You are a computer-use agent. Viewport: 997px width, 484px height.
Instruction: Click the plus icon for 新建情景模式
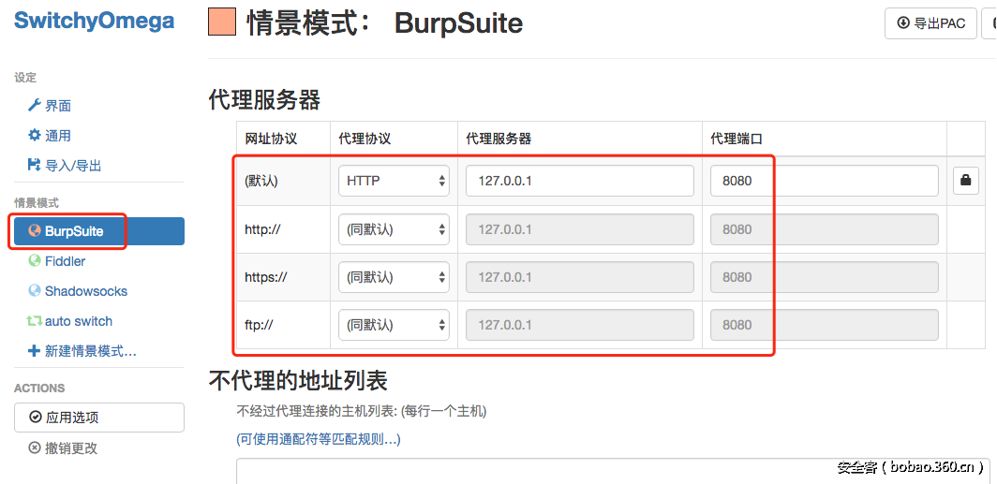[35, 351]
